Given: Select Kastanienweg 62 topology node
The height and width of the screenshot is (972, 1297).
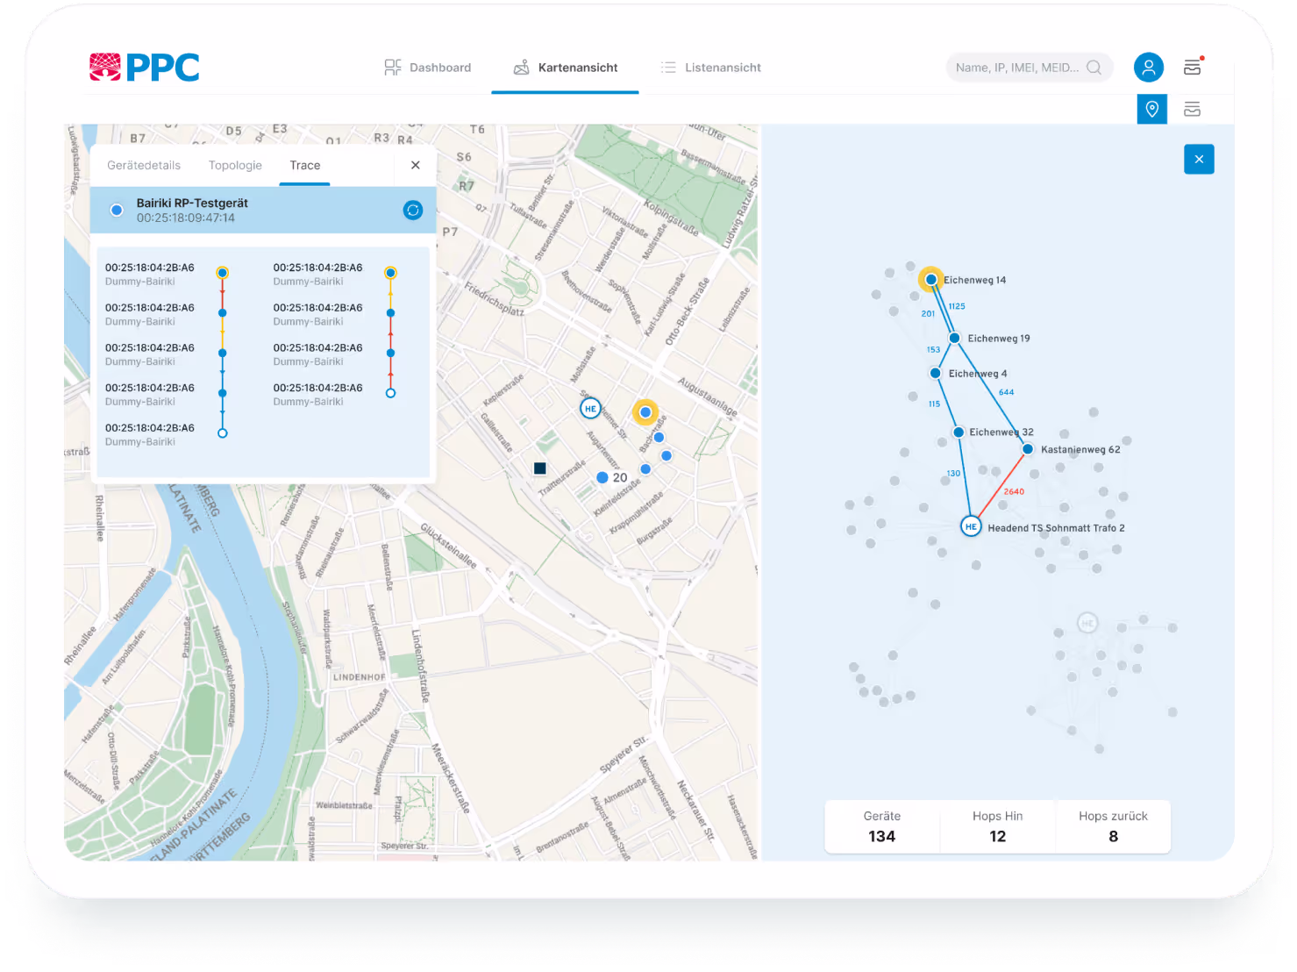Looking at the screenshot, I should 1028,449.
